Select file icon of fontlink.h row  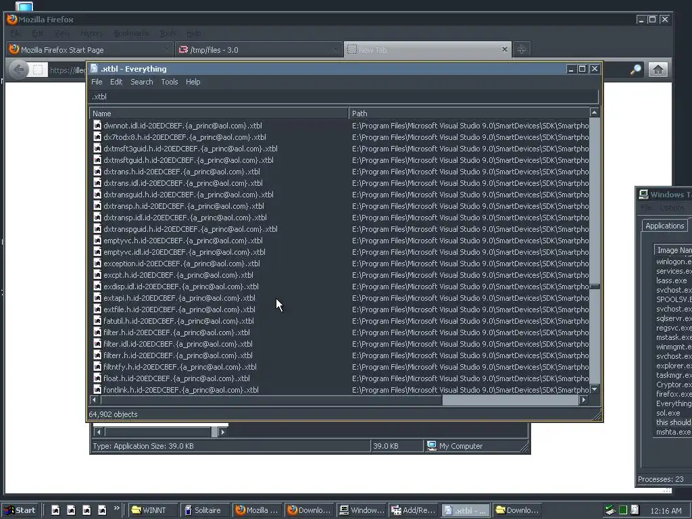tap(97, 390)
